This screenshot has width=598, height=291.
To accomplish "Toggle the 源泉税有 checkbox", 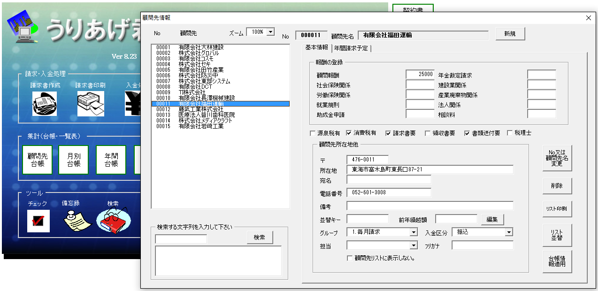I will tap(313, 133).
